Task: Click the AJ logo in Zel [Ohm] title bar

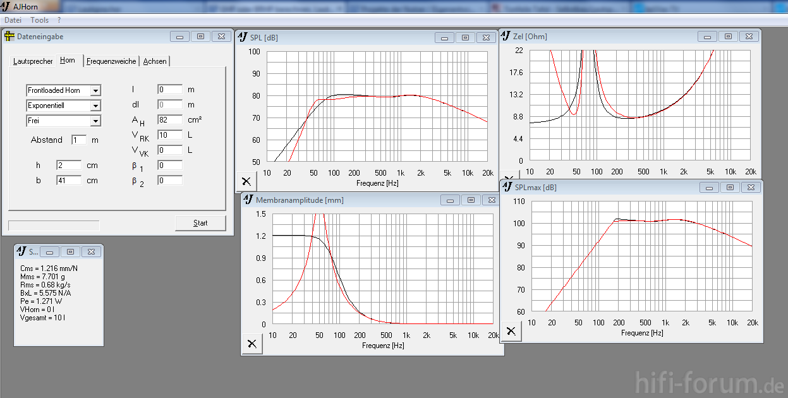Action: click(x=507, y=36)
